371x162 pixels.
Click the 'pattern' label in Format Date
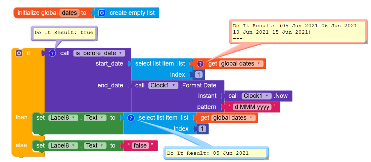[x=206, y=107]
